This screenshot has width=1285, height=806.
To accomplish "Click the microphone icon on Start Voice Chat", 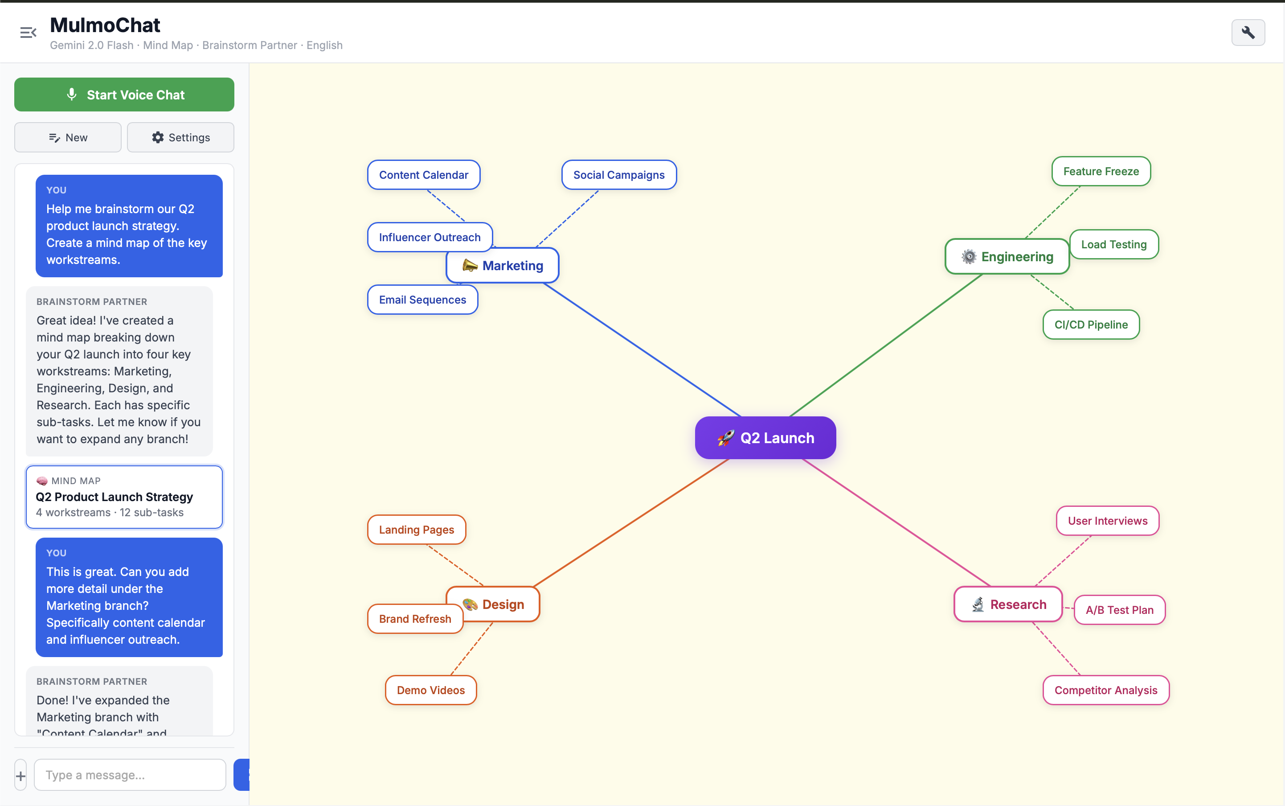I will 72,95.
